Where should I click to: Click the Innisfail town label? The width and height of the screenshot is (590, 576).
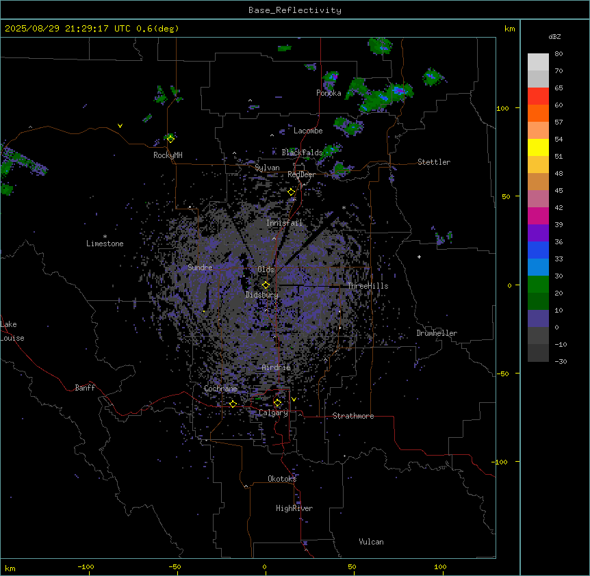coord(284,223)
